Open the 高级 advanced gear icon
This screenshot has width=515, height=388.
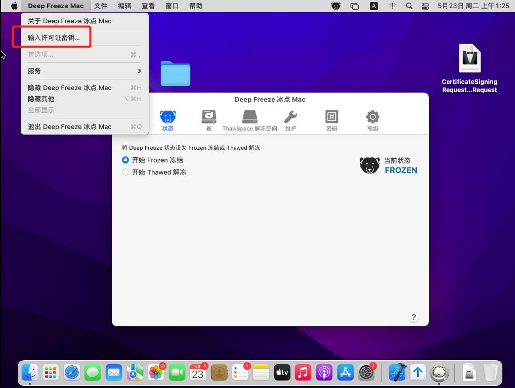[372, 120]
